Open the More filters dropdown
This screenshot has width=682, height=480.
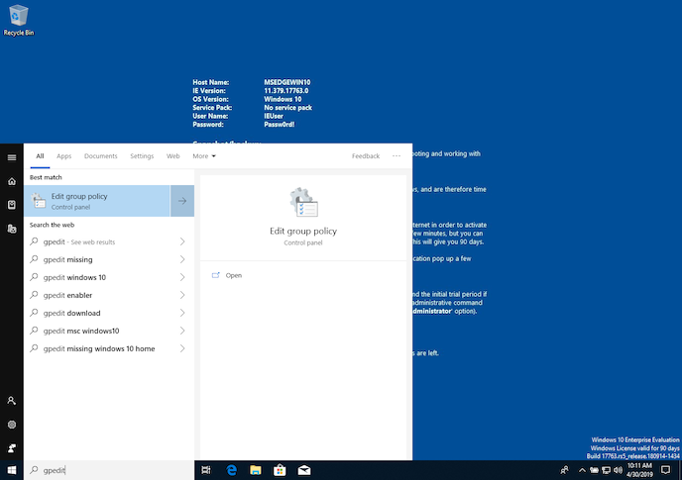coord(204,156)
